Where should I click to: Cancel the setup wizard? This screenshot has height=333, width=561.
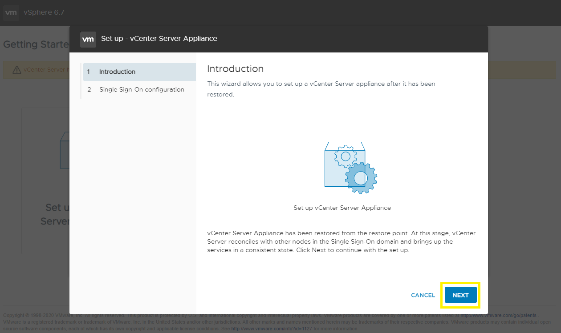pos(423,295)
